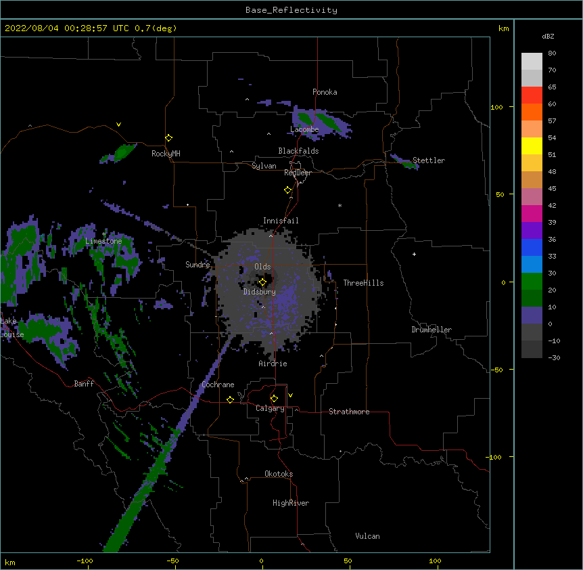Click the HighRiver town label
The image size is (583, 570).
[x=291, y=503]
